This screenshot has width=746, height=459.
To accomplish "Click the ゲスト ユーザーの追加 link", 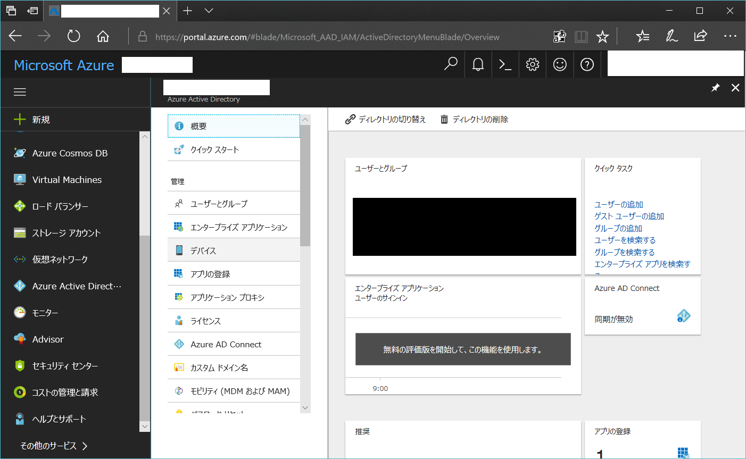I will coord(629,216).
